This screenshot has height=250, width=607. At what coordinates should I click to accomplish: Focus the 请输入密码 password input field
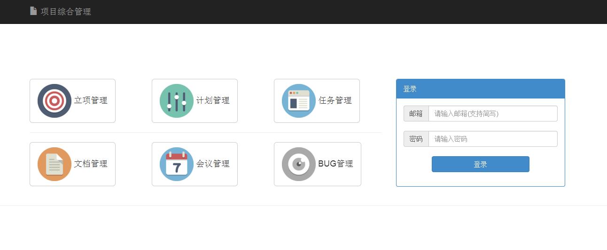[x=493, y=139]
